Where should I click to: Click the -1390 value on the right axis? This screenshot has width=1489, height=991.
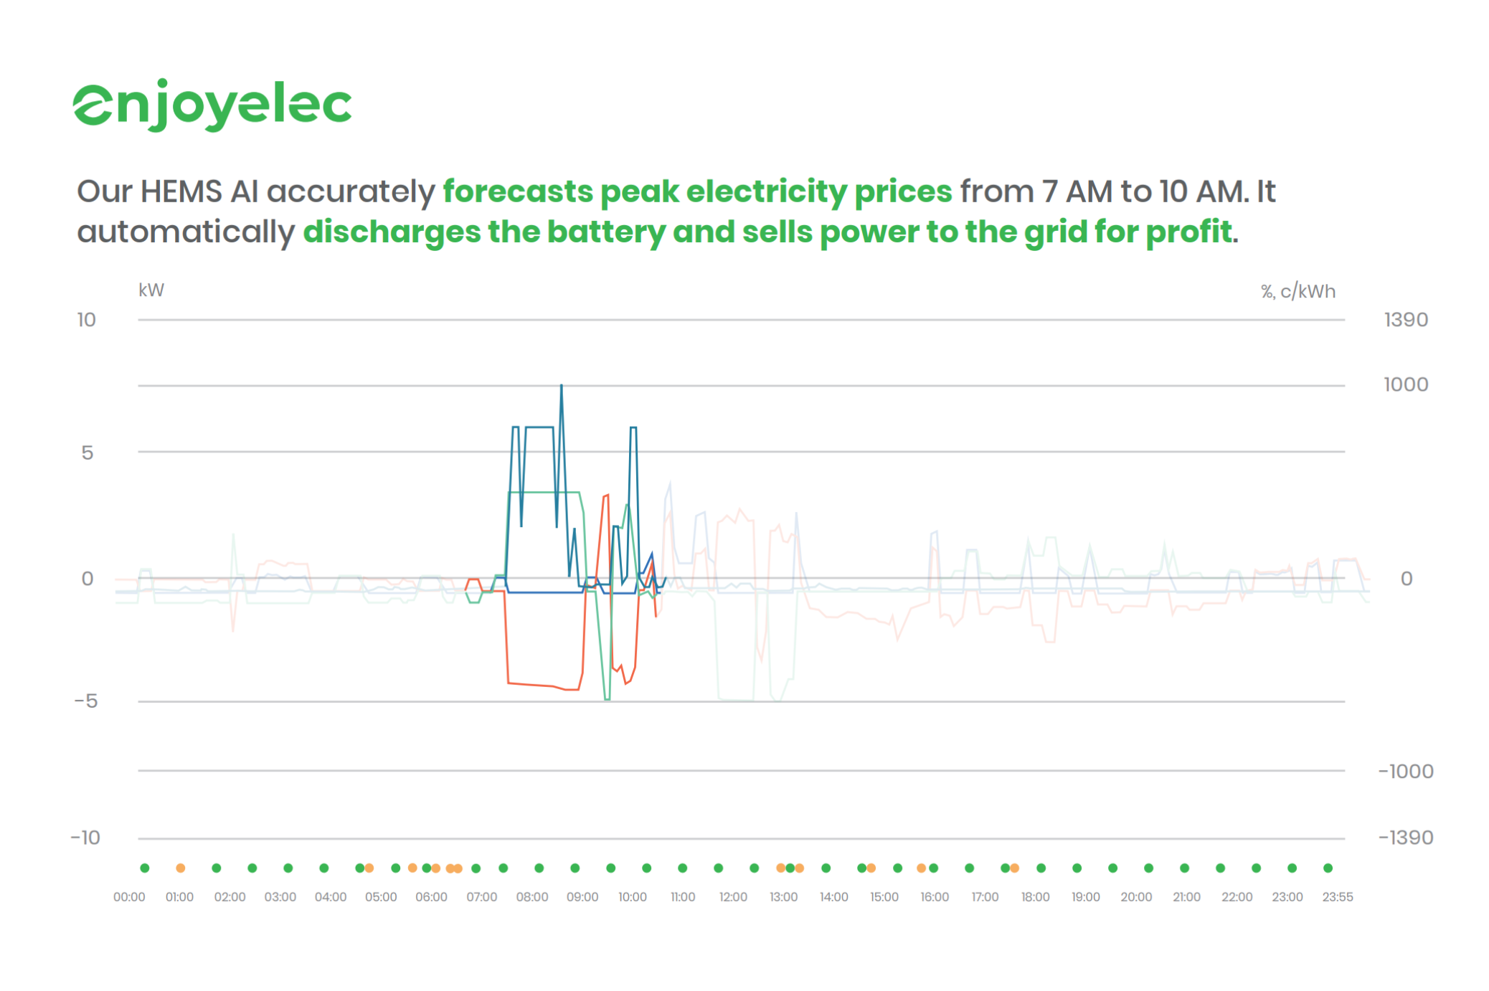pos(1406,837)
